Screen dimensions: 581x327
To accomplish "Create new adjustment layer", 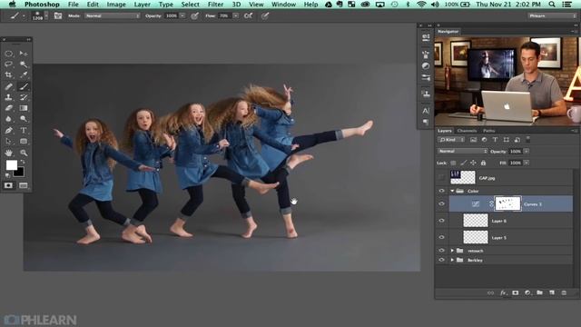I will point(527,292).
